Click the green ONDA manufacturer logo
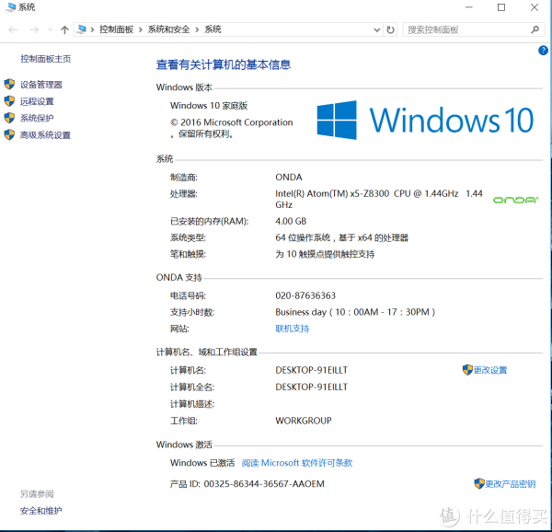This screenshot has height=532, width=552. [516, 200]
